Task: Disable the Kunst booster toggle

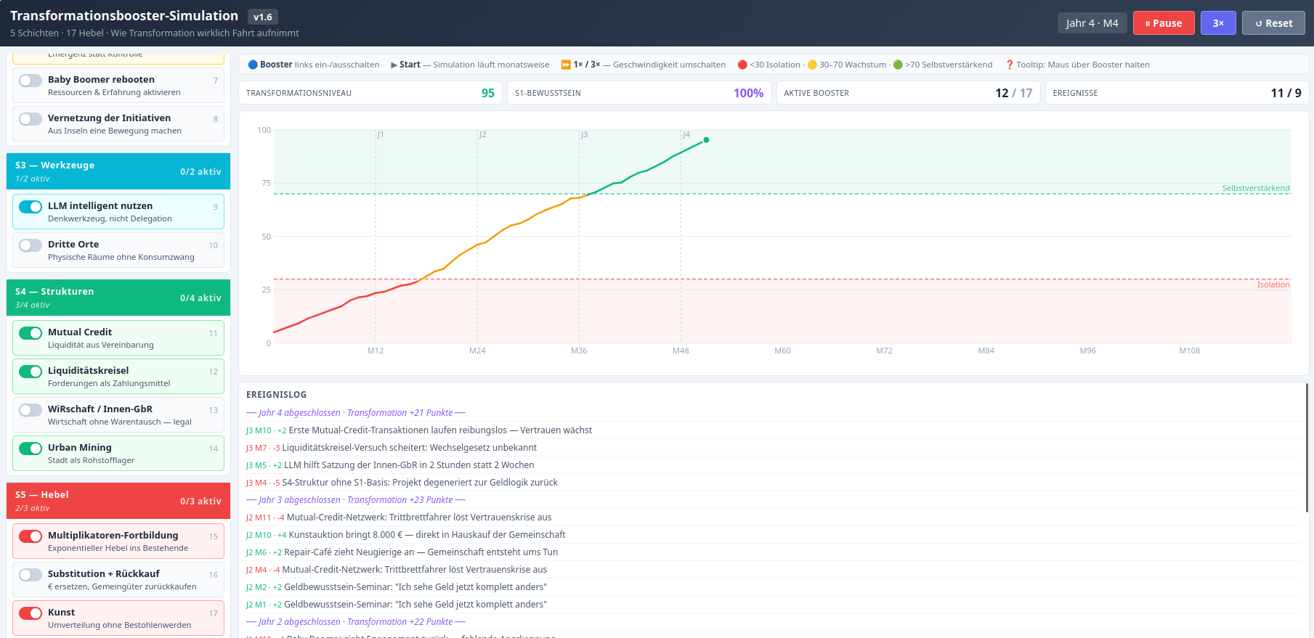Action: click(x=31, y=613)
